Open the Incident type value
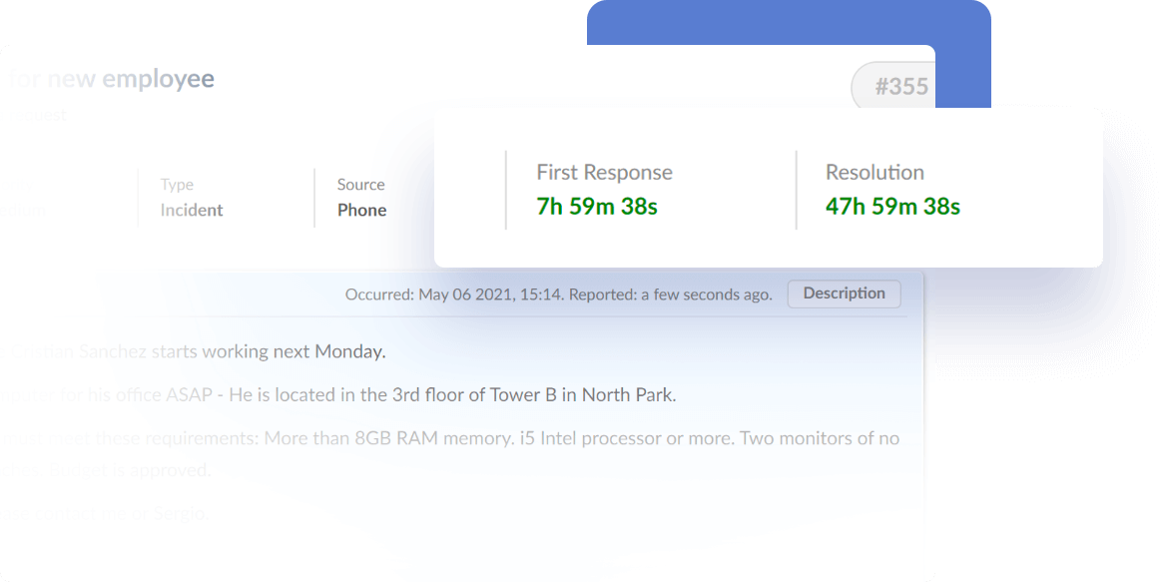 coord(192,211)
